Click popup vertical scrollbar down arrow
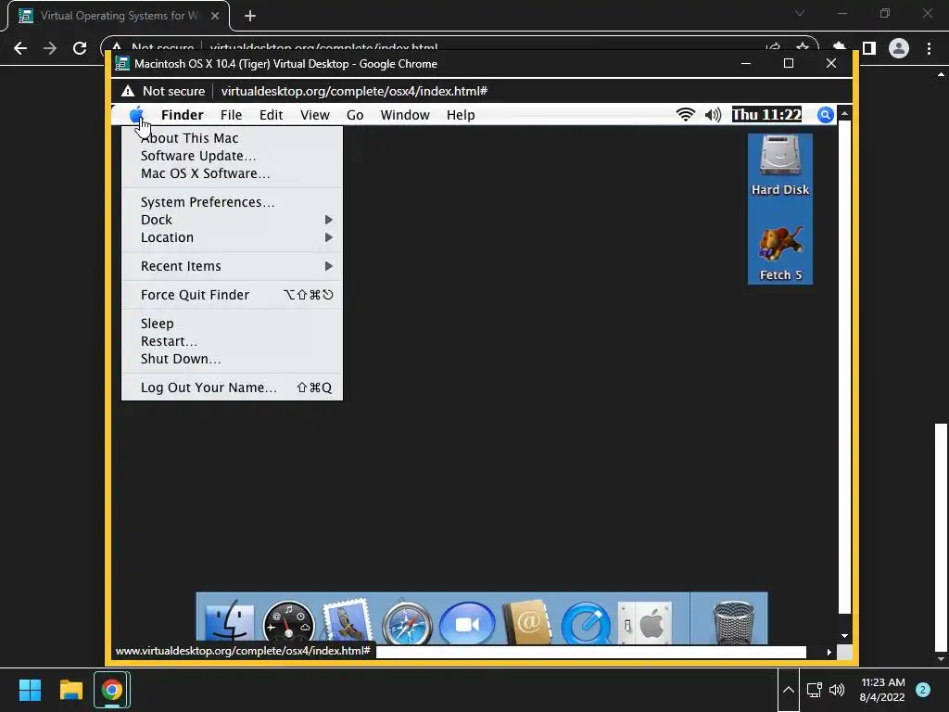 click(844, 636)
